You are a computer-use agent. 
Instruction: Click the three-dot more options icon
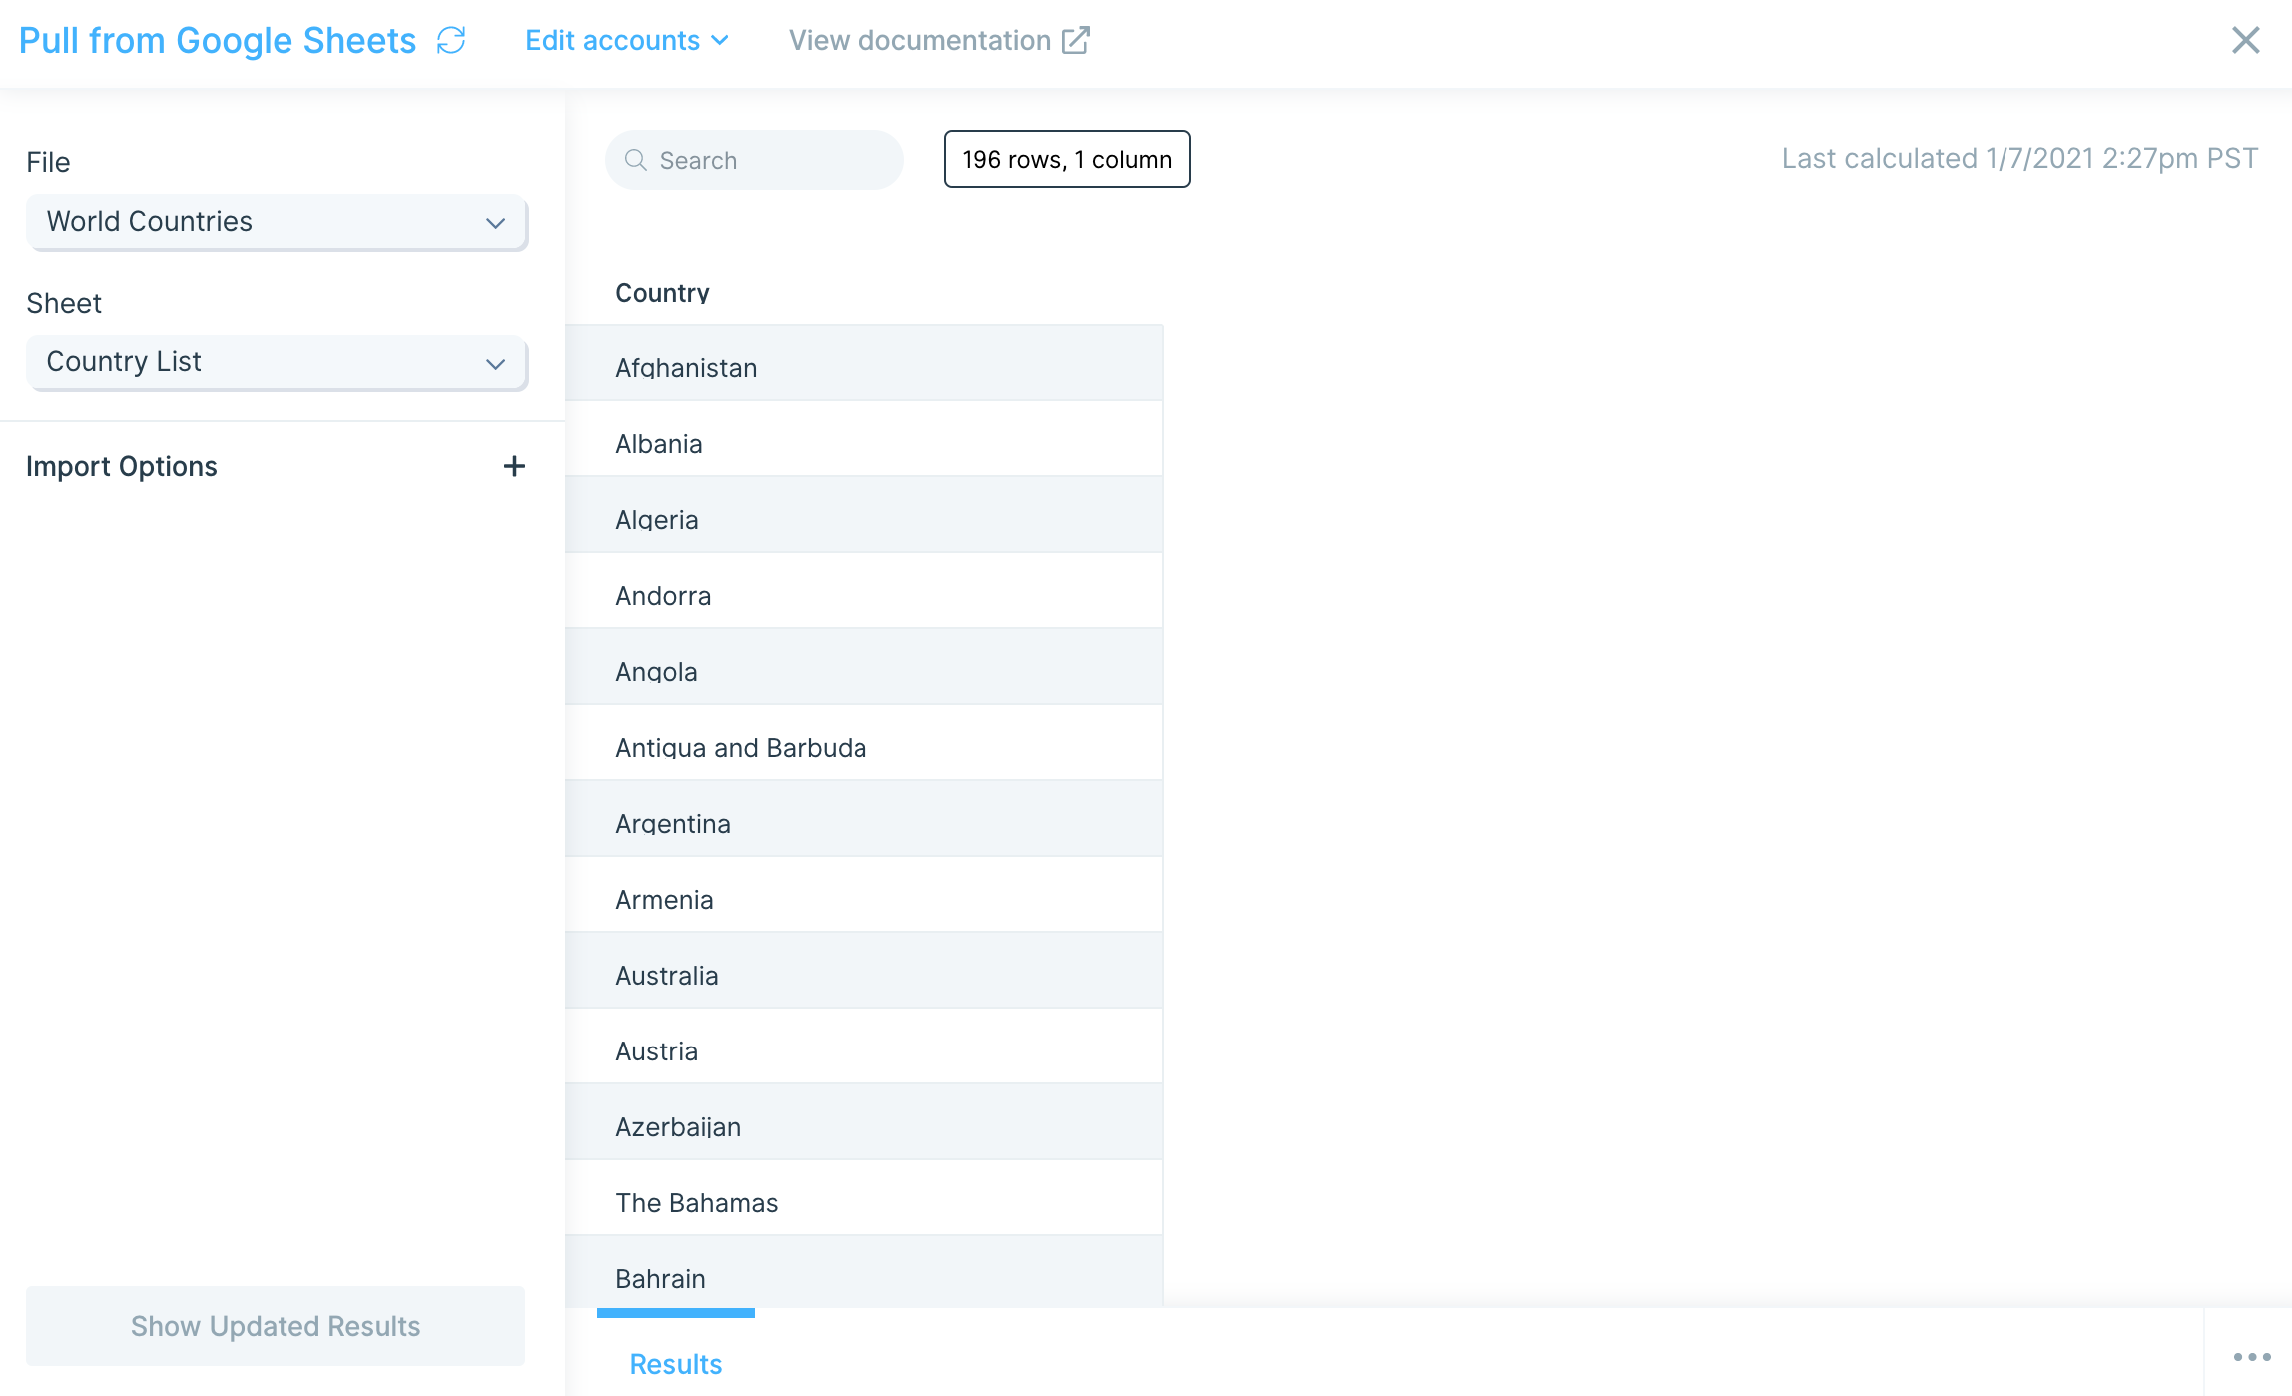pos(2252,1356)
